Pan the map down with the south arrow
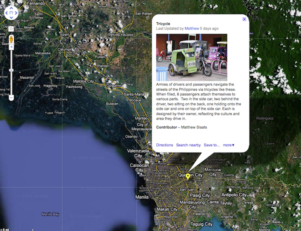This screenshot has height=231, width=301. [11, 18]
